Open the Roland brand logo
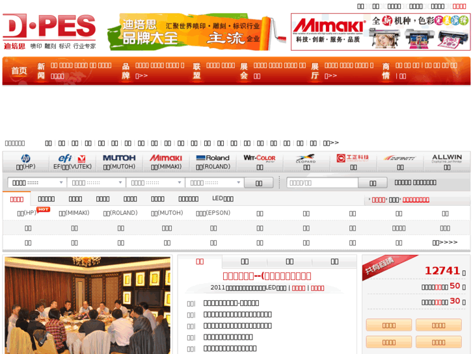This screenshot has width=473, height=354. coord(213,158)
